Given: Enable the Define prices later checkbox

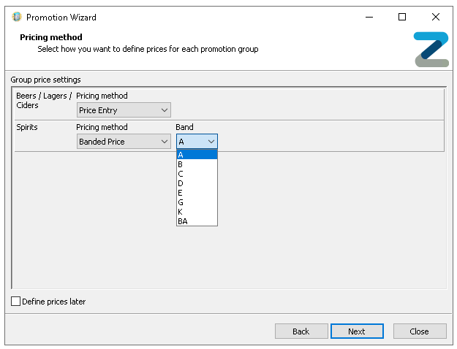Looking at the screenshot, I should (16, 302).
